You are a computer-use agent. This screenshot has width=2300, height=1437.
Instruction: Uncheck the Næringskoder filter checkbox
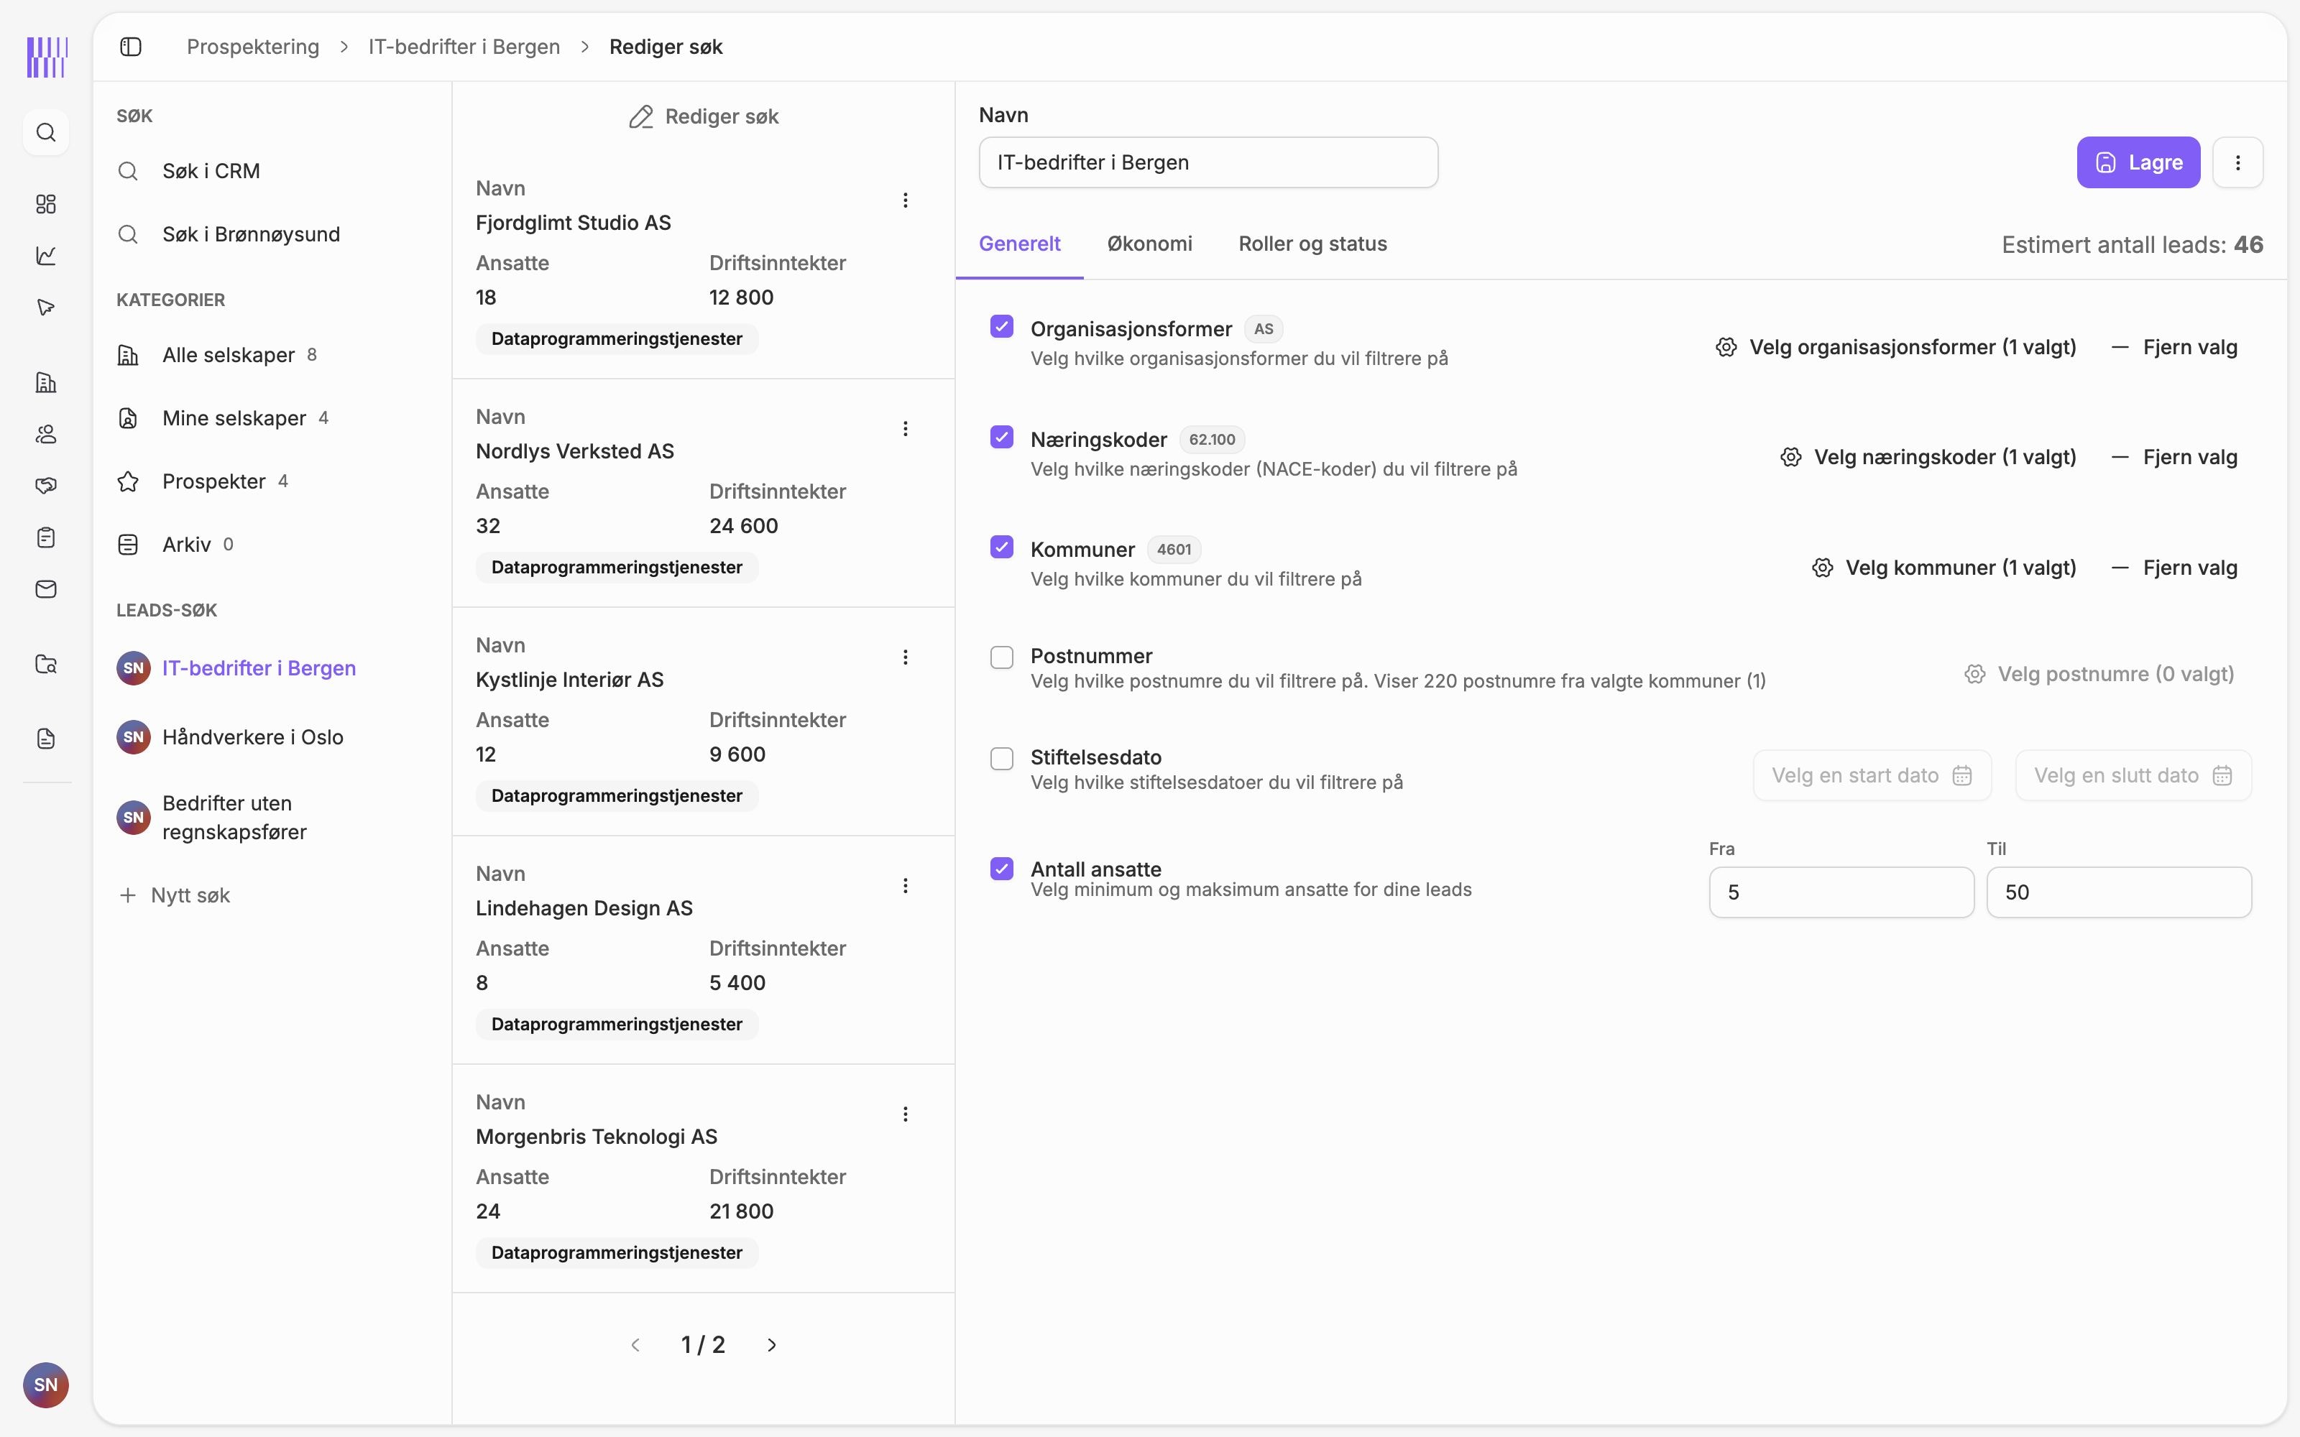tap(1002, 437)
